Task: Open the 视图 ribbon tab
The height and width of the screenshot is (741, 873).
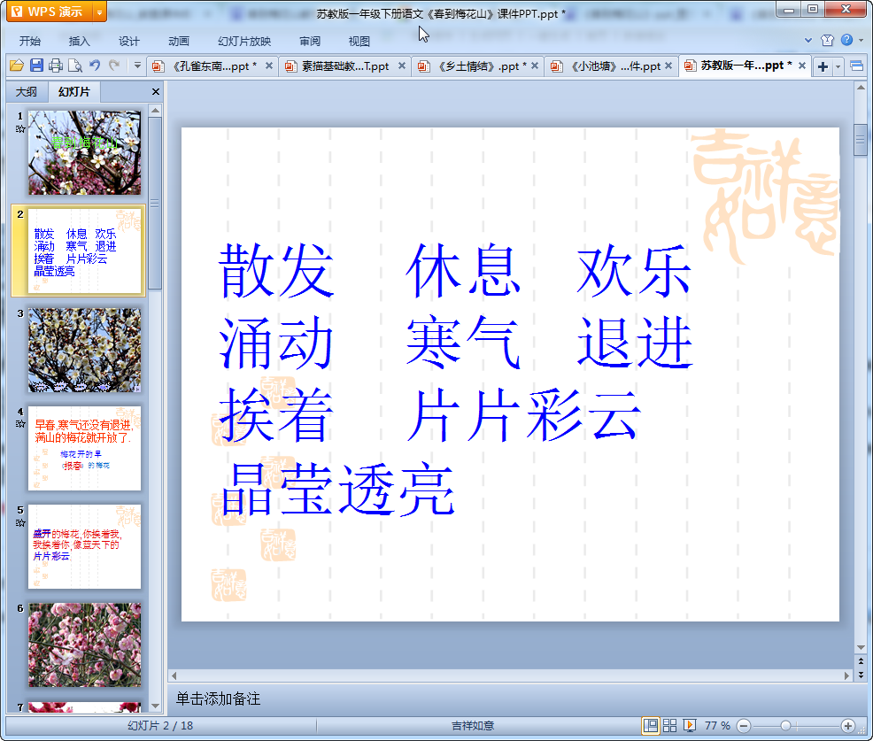Action: [359, 42]
